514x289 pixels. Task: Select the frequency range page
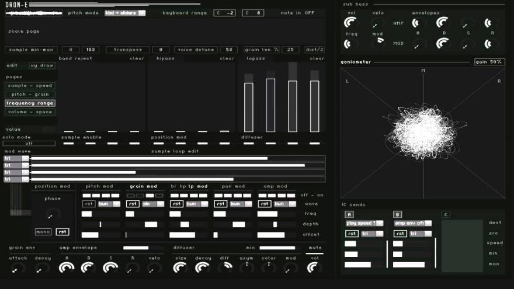point(30,103)
